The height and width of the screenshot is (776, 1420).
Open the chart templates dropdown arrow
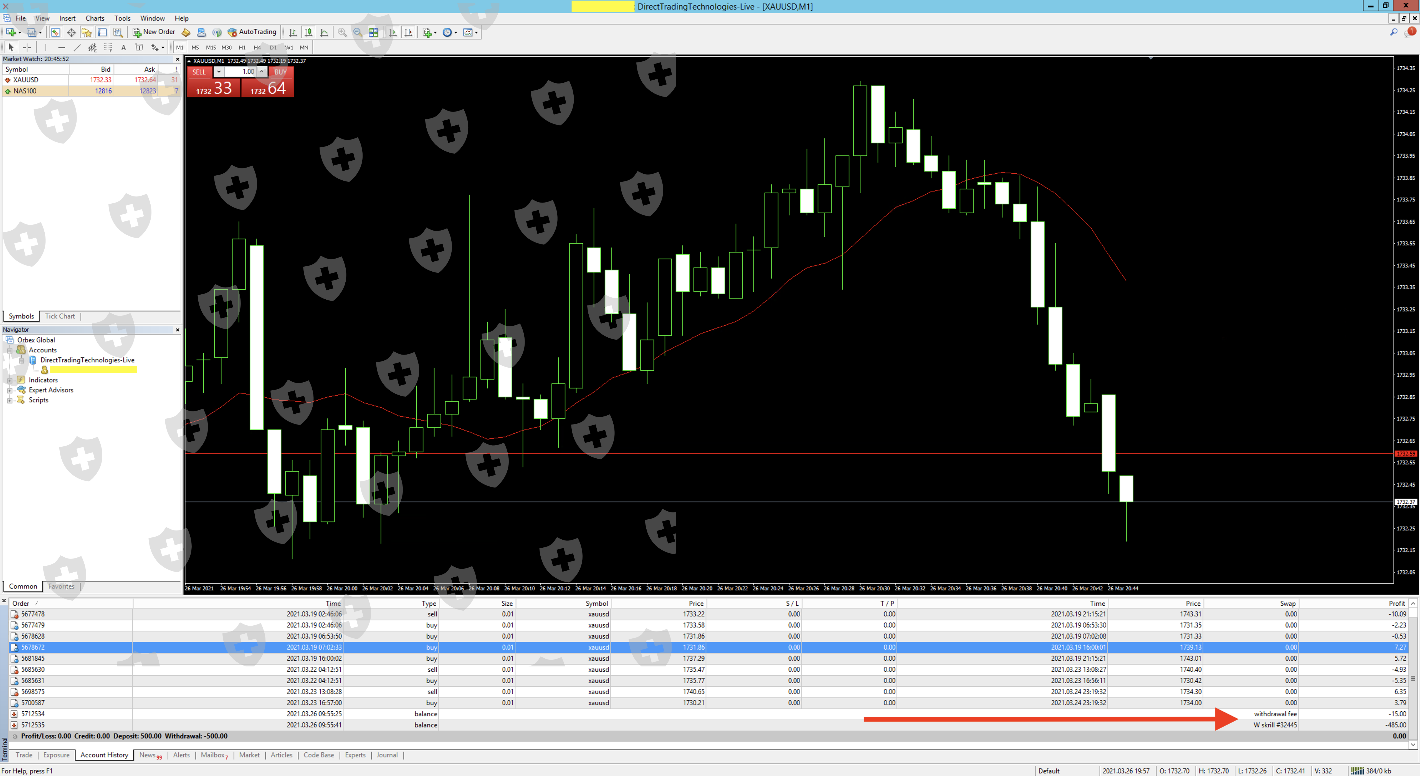(x=476, y=32)
